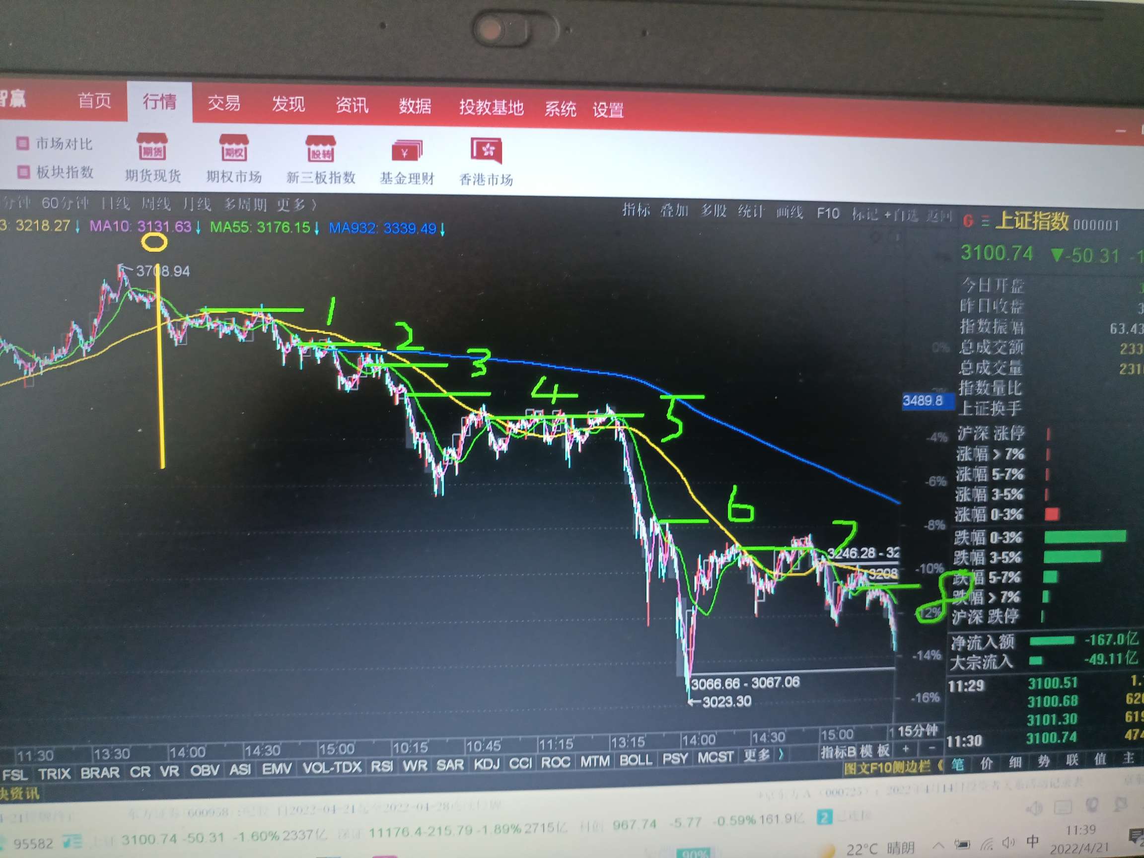Click the 画线 drawing tool button
Screen dimensions: 1144x858
pos(789,213)
